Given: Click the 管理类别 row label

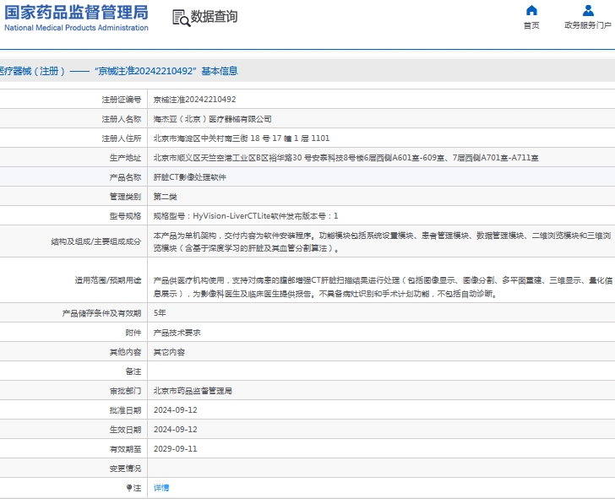Looking at the screenshot, I should [125, 197].
